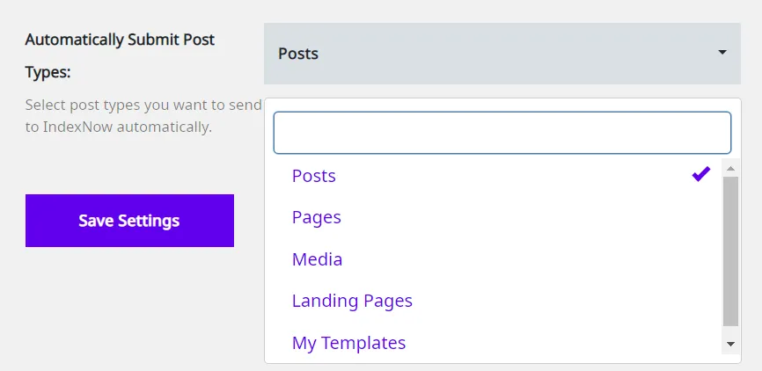Click the word 'automatically.' ending the help text
762x371 pixels.
165,127
